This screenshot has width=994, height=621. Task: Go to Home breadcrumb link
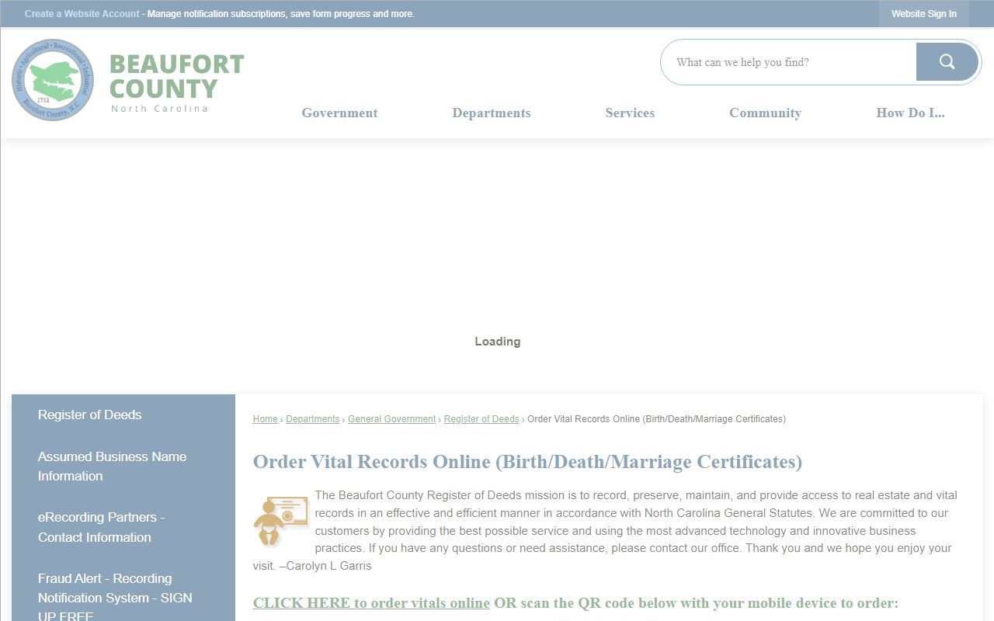point(265,419)
